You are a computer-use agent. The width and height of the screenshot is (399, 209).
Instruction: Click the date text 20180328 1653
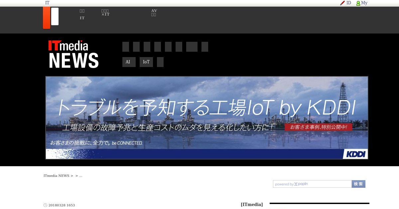pyautogui.click(x=62, y=205)
